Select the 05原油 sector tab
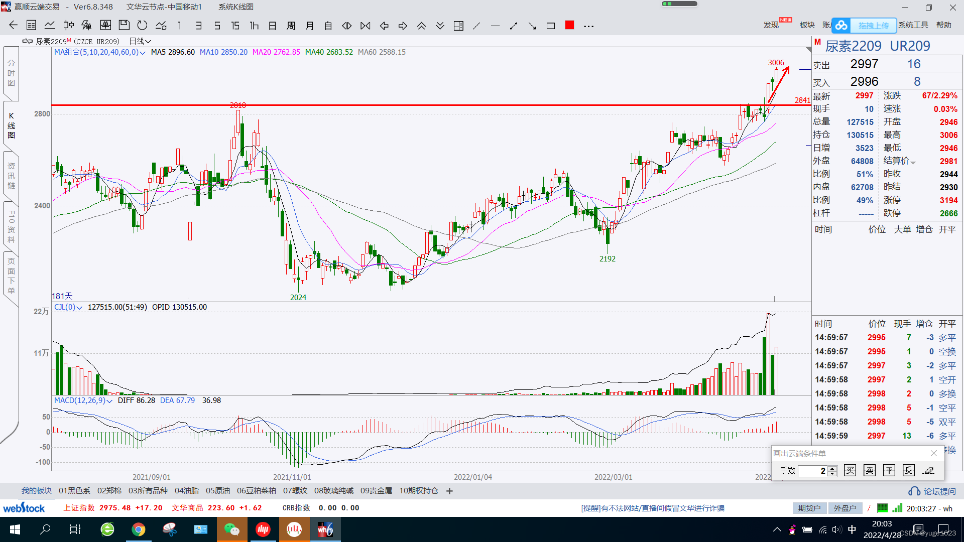 [x=218, y=491]
